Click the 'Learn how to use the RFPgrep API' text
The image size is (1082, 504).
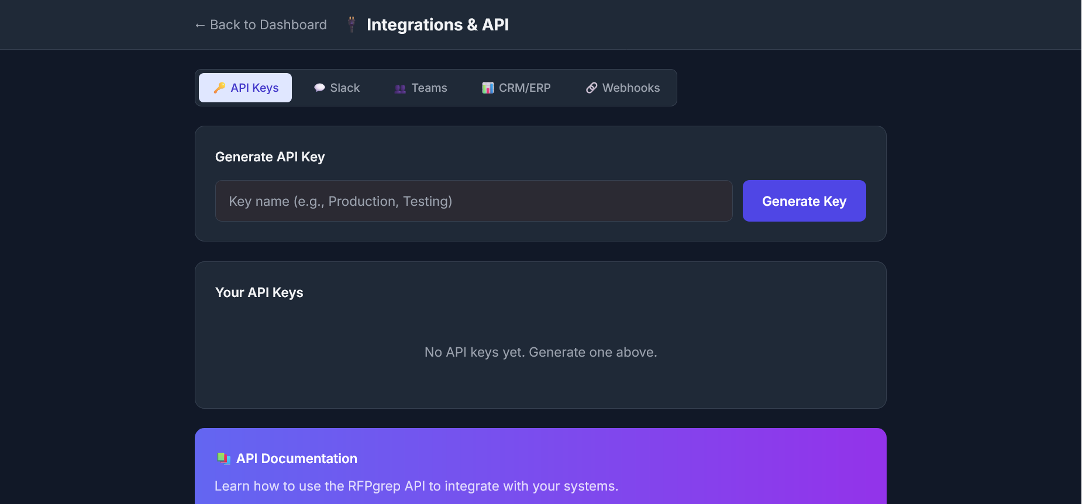pyautogui.click(x=416, y=486)
